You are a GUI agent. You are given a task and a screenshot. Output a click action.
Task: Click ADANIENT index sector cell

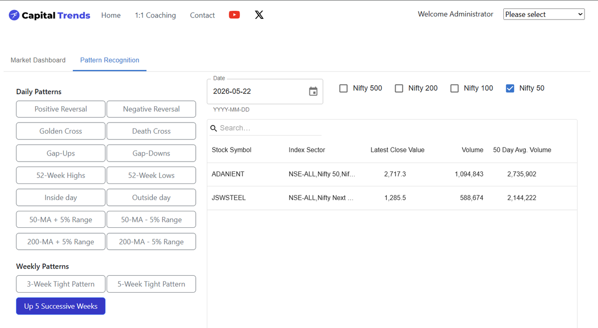coord(322,174)
